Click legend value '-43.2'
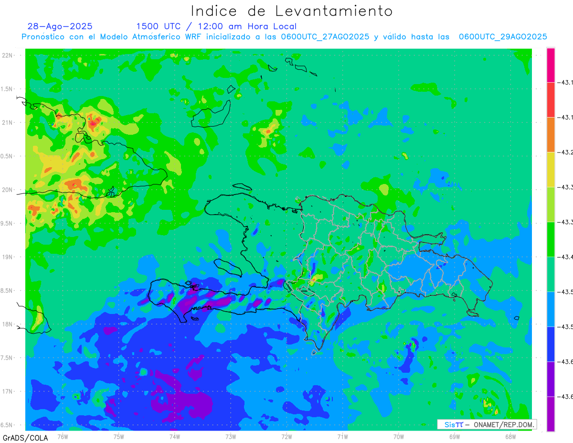Screen dimensions: 573x443 (565, 152)
